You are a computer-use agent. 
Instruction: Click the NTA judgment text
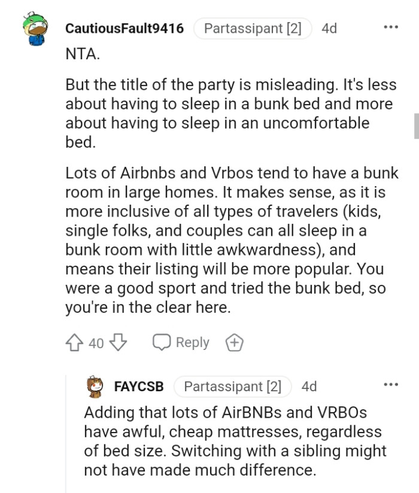coord(83,53)
